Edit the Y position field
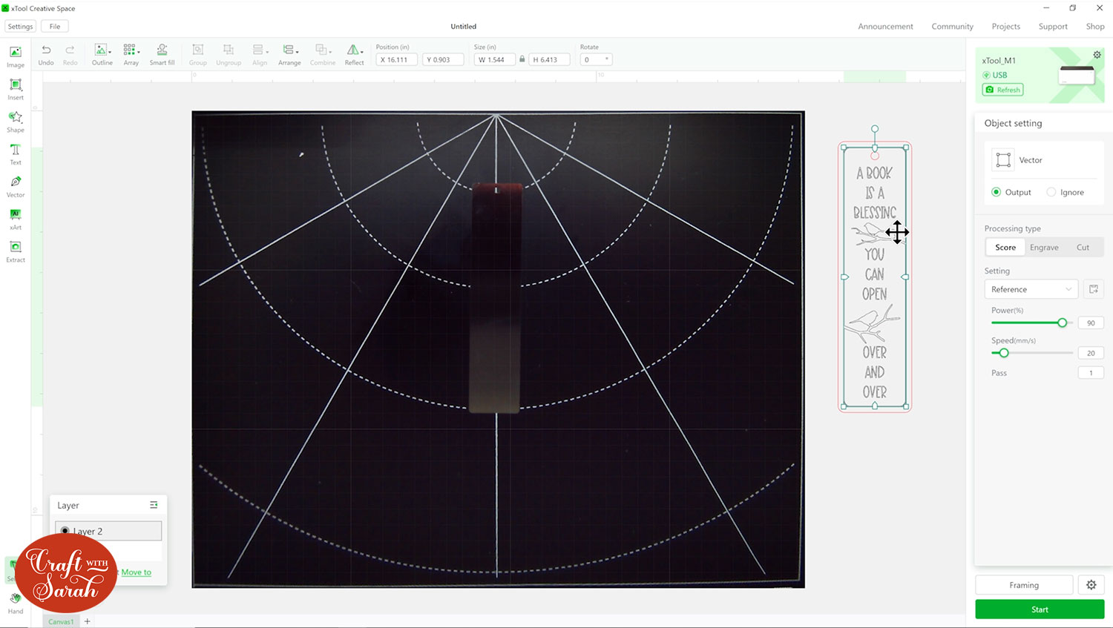 443,59
